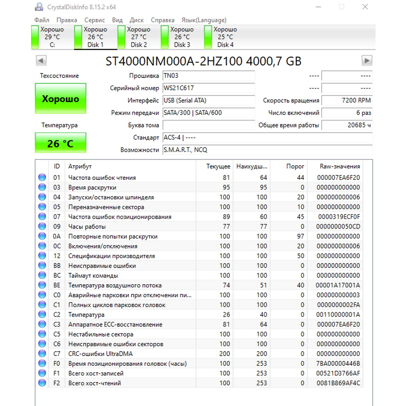Screen dimensions: 406x406
Task: Click the power-on count value 6 раз
Action: [x=347, y=113]
